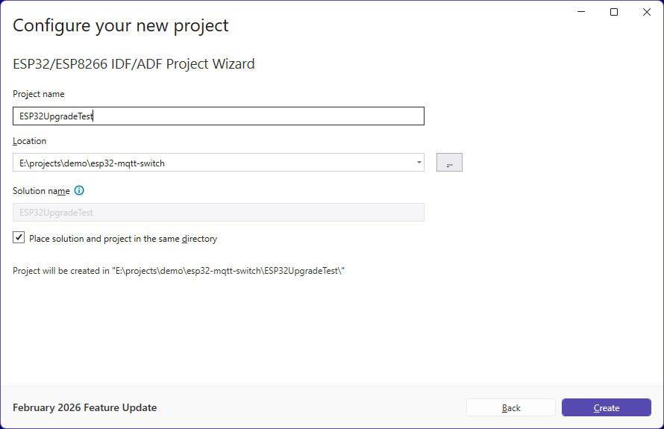Click the "Configure your new project" heading
The image size is (664, 429).
pyautogui.click(x=121, y=26)
